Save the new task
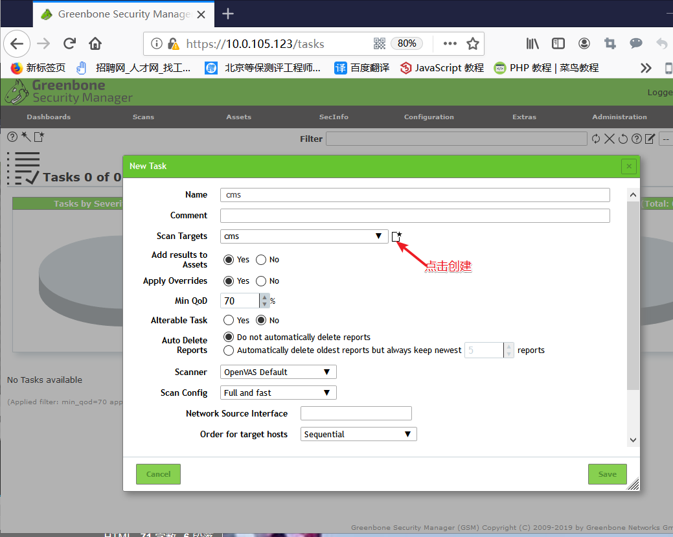This screenshot has width=673, height=537. 608,474
